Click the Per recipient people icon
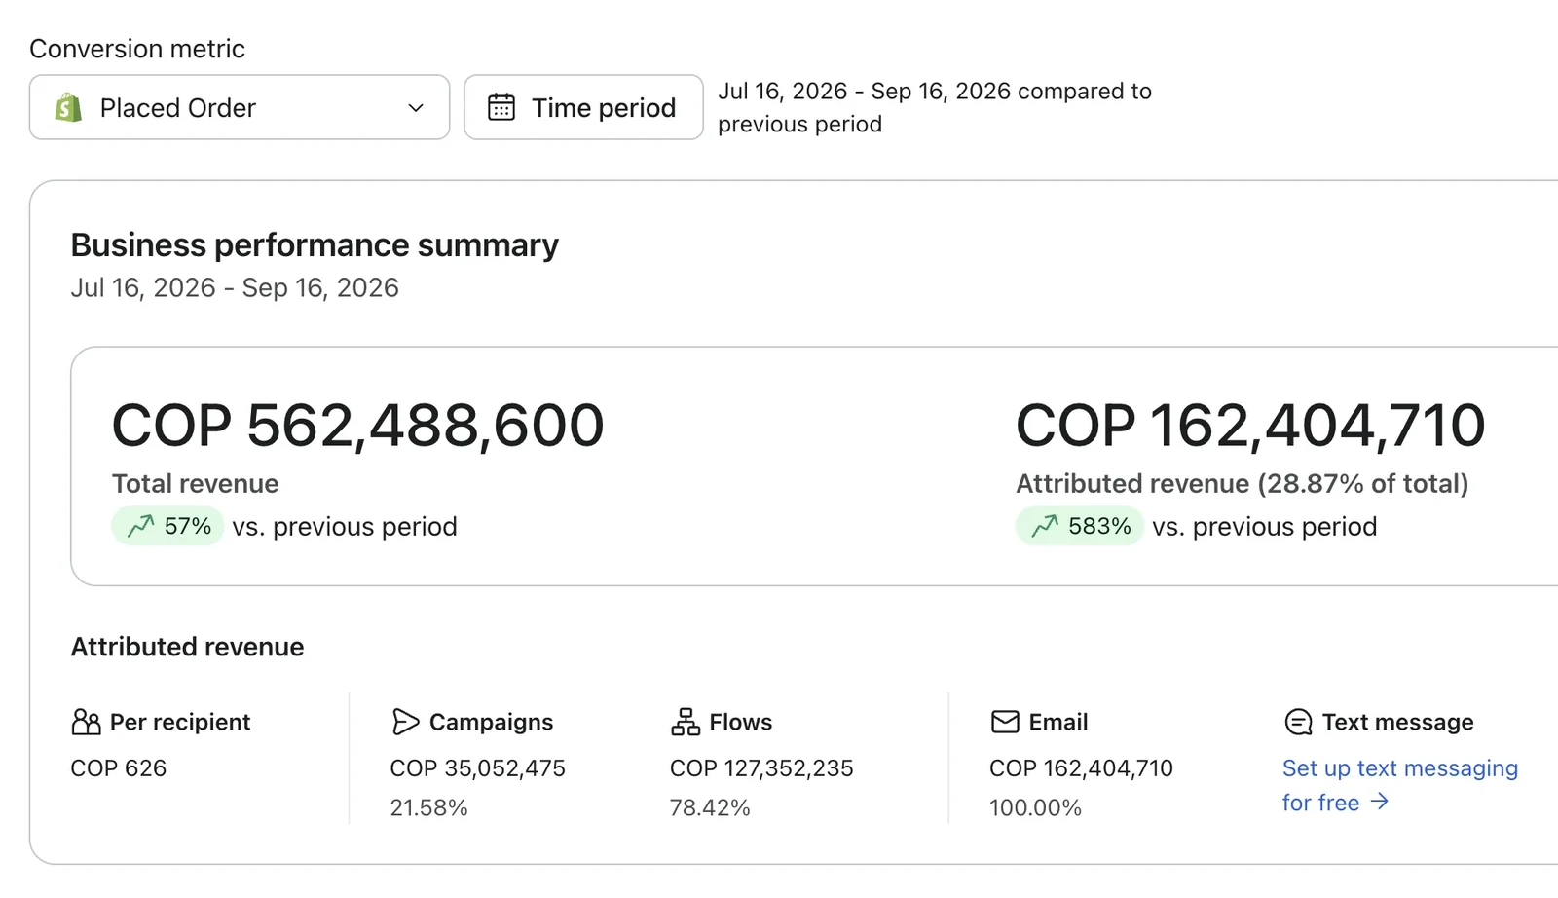Viewport: 1558px width, 898px height. coord(86,722)
